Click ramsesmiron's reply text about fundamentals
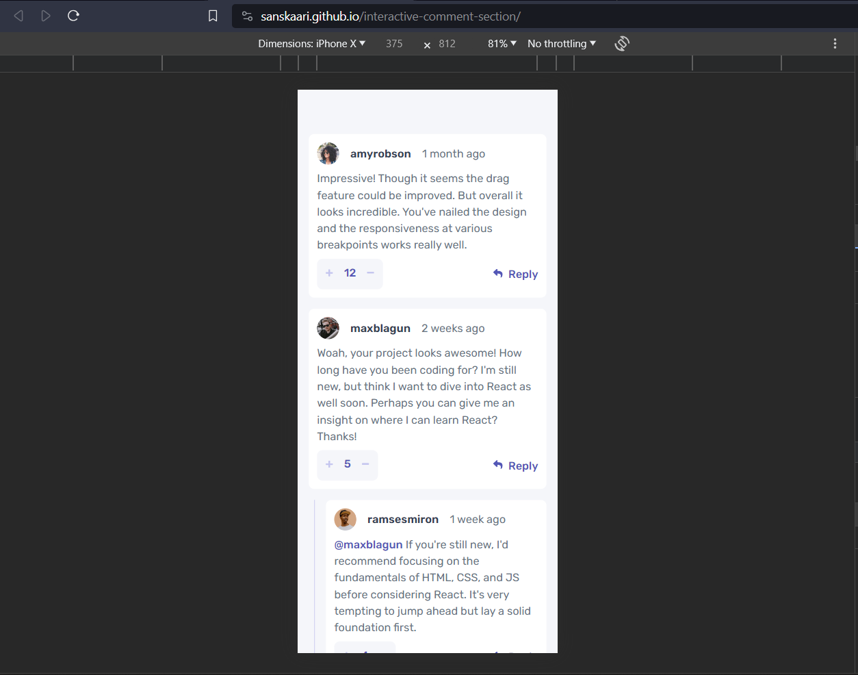 (x=432, y=586)
